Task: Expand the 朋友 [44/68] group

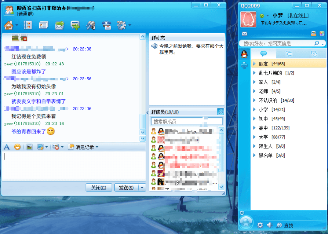Action: pos(289,64)
